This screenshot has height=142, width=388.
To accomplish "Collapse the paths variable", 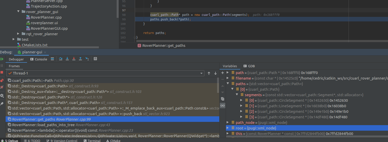I will tap(228, 84).
